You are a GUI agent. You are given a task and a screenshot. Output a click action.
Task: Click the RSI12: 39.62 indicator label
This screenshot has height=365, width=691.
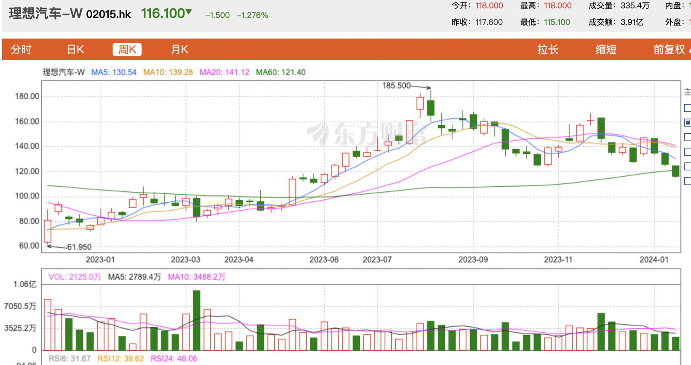[121, 359]
